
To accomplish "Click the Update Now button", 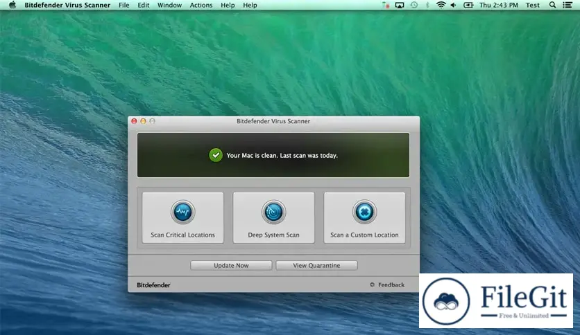I will tap(231, 265).
